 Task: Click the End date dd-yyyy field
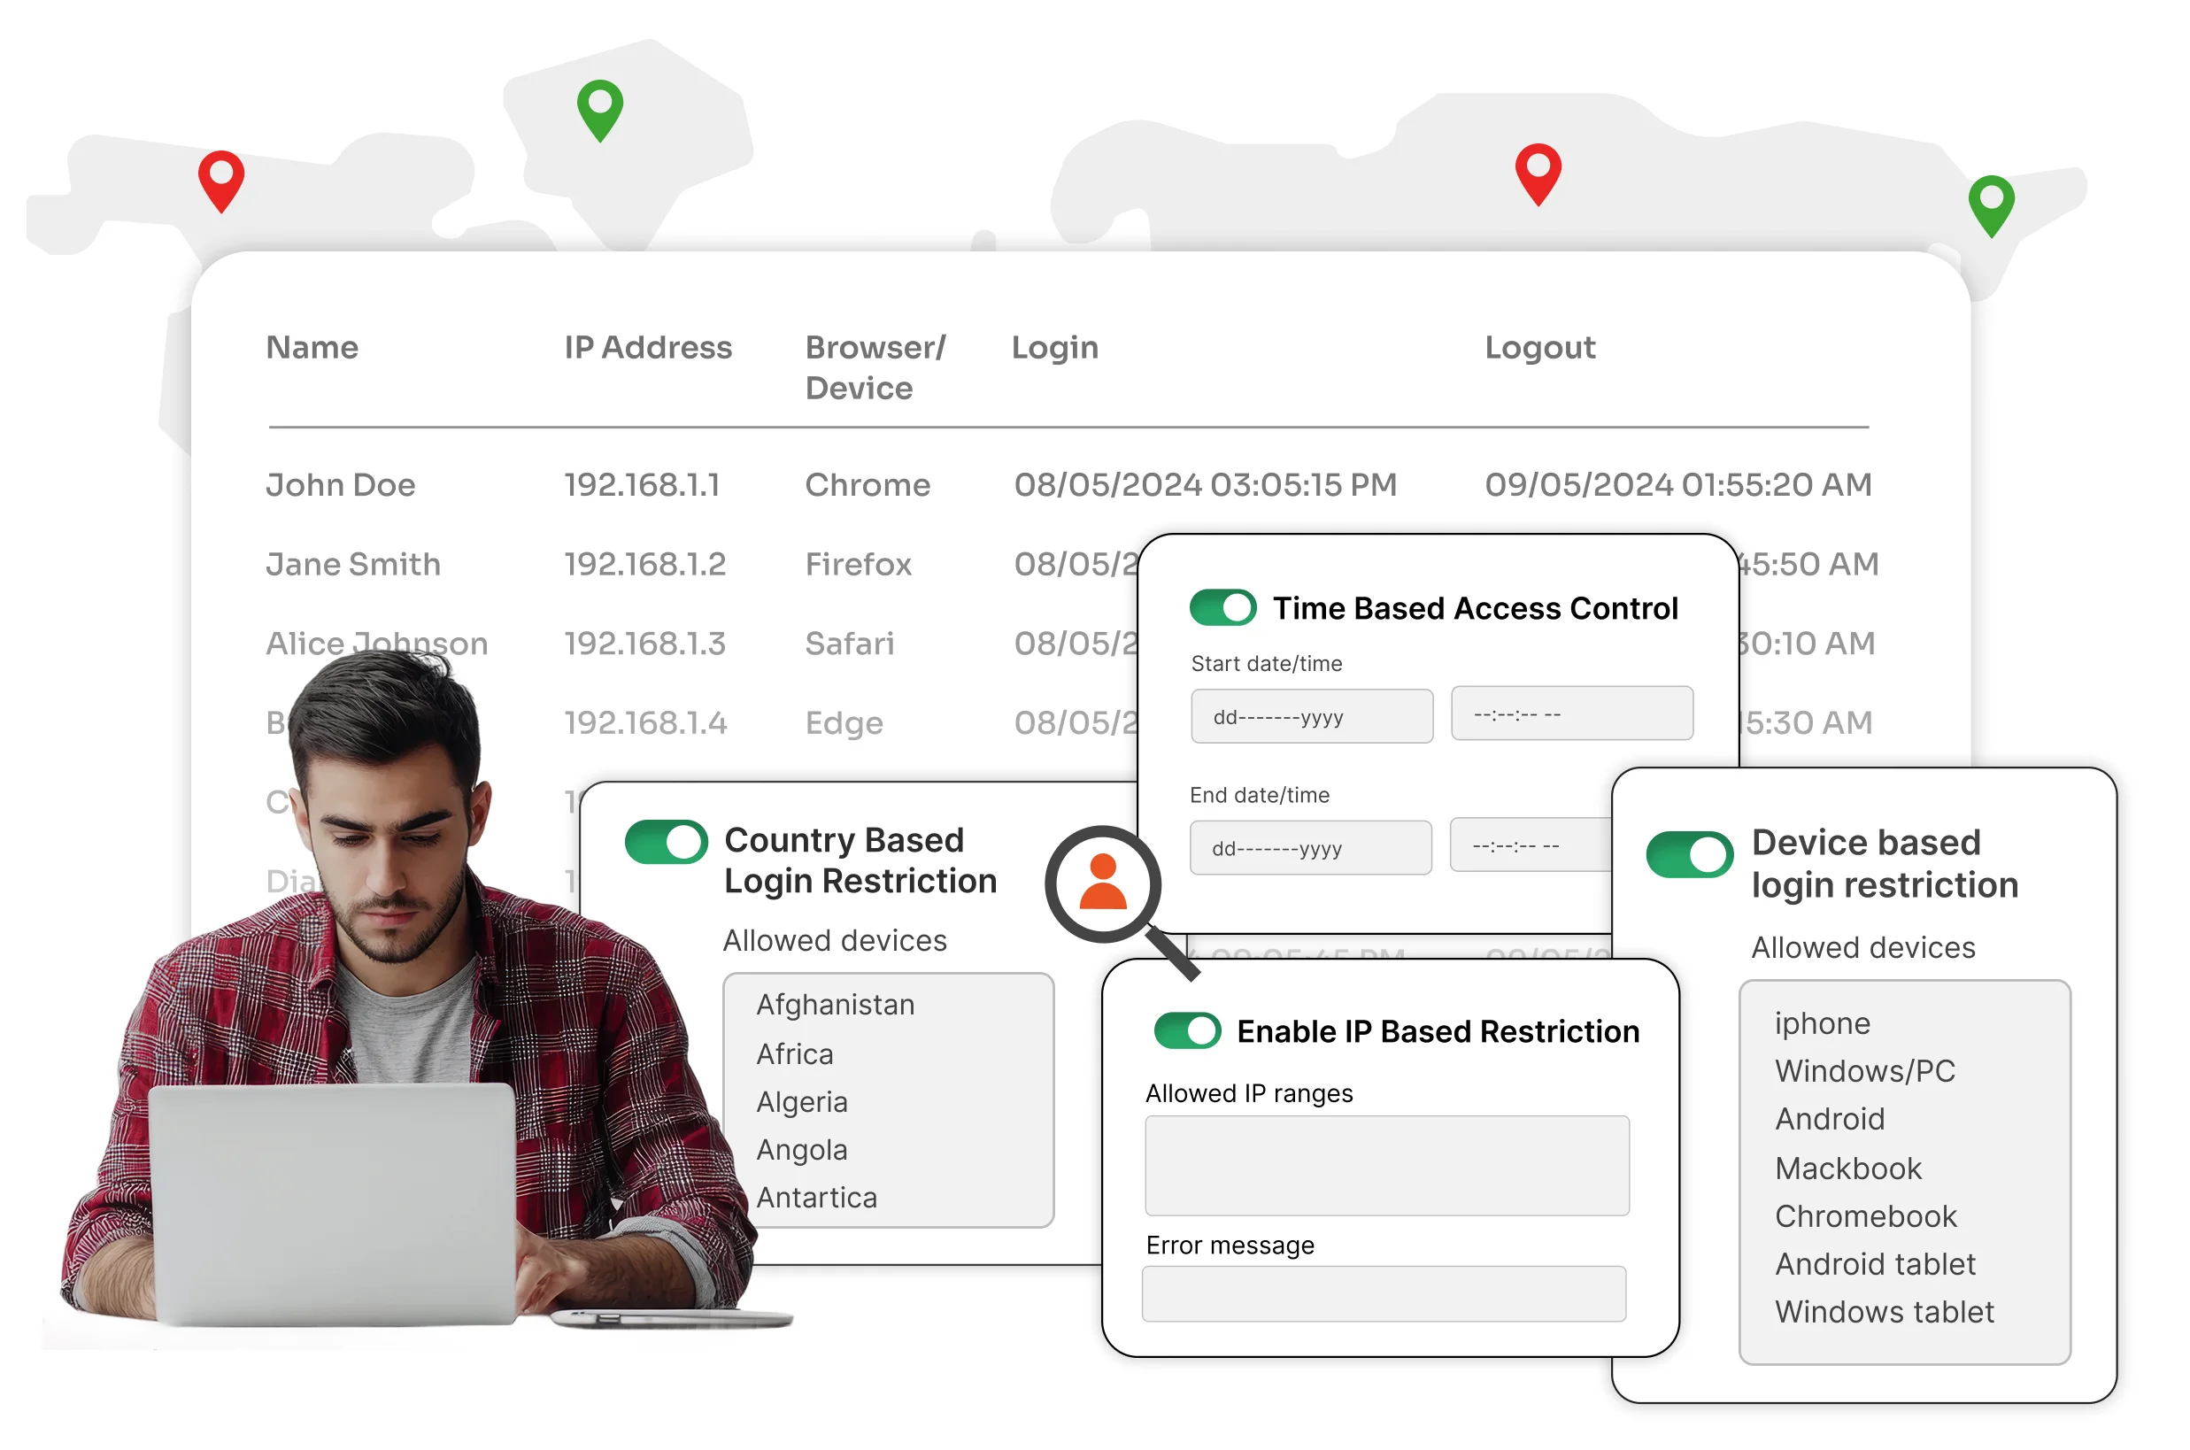point(1310,847)
